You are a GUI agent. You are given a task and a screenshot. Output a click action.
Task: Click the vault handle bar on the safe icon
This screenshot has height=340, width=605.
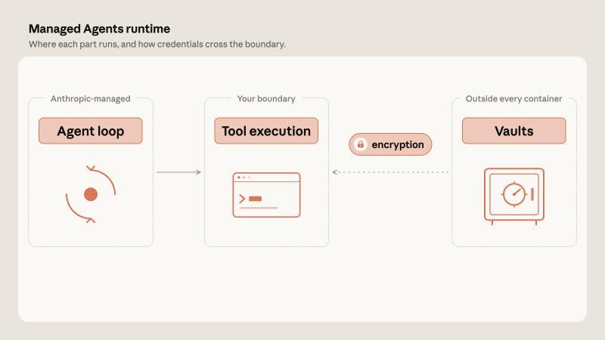tap(532, 194)
